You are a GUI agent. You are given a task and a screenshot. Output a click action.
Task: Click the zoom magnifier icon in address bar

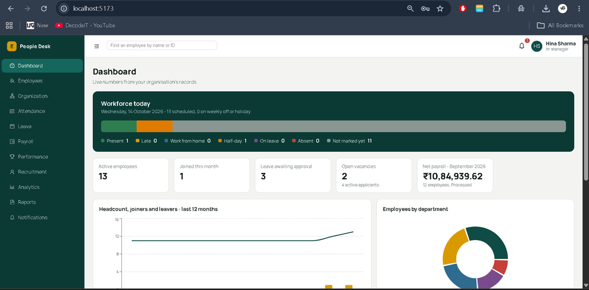point(410,9)
